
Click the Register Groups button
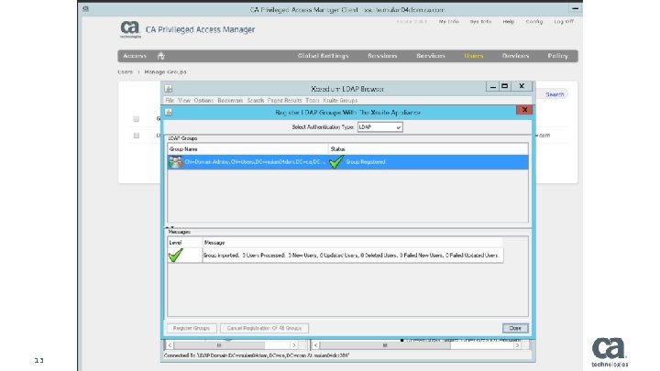[191, 328]
